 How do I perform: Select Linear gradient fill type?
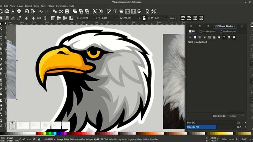(x=200, y=37)
